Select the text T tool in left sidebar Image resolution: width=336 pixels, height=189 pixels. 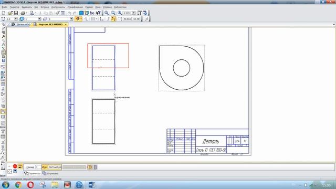[3, 131]
